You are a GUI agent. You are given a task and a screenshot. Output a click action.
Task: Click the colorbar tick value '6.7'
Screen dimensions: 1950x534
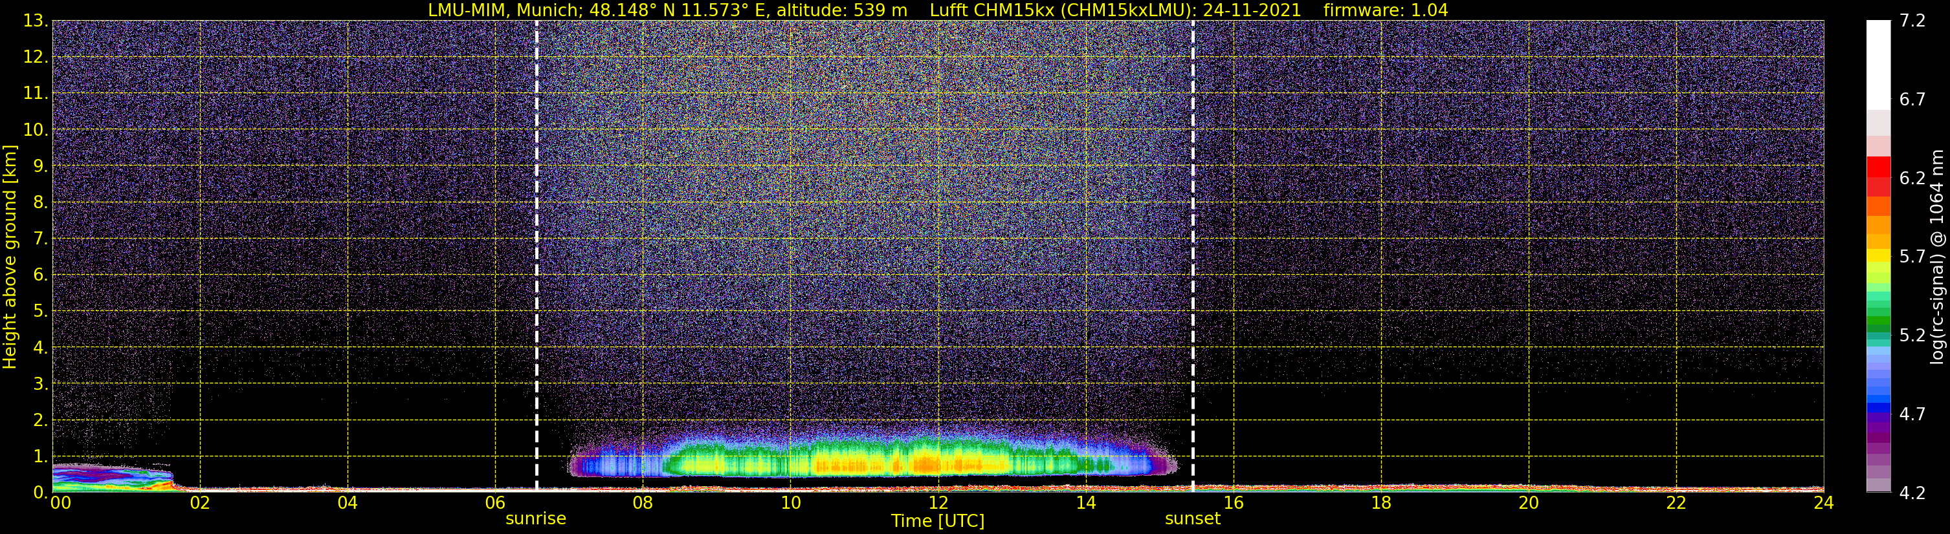click(x=1912, y=99)
